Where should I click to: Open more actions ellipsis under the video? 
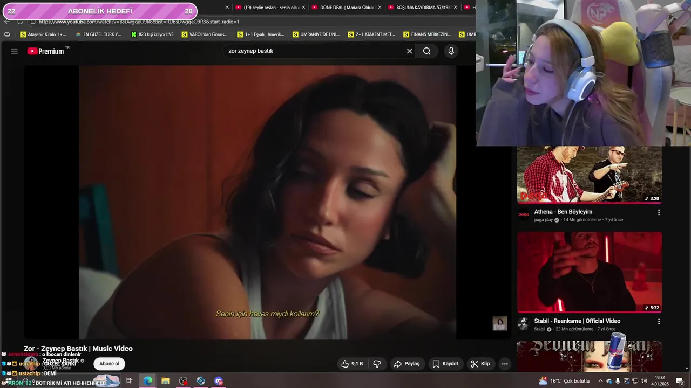(x=505, y=364)
